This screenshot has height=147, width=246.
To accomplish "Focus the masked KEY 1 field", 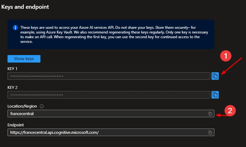I will [108, 76].
